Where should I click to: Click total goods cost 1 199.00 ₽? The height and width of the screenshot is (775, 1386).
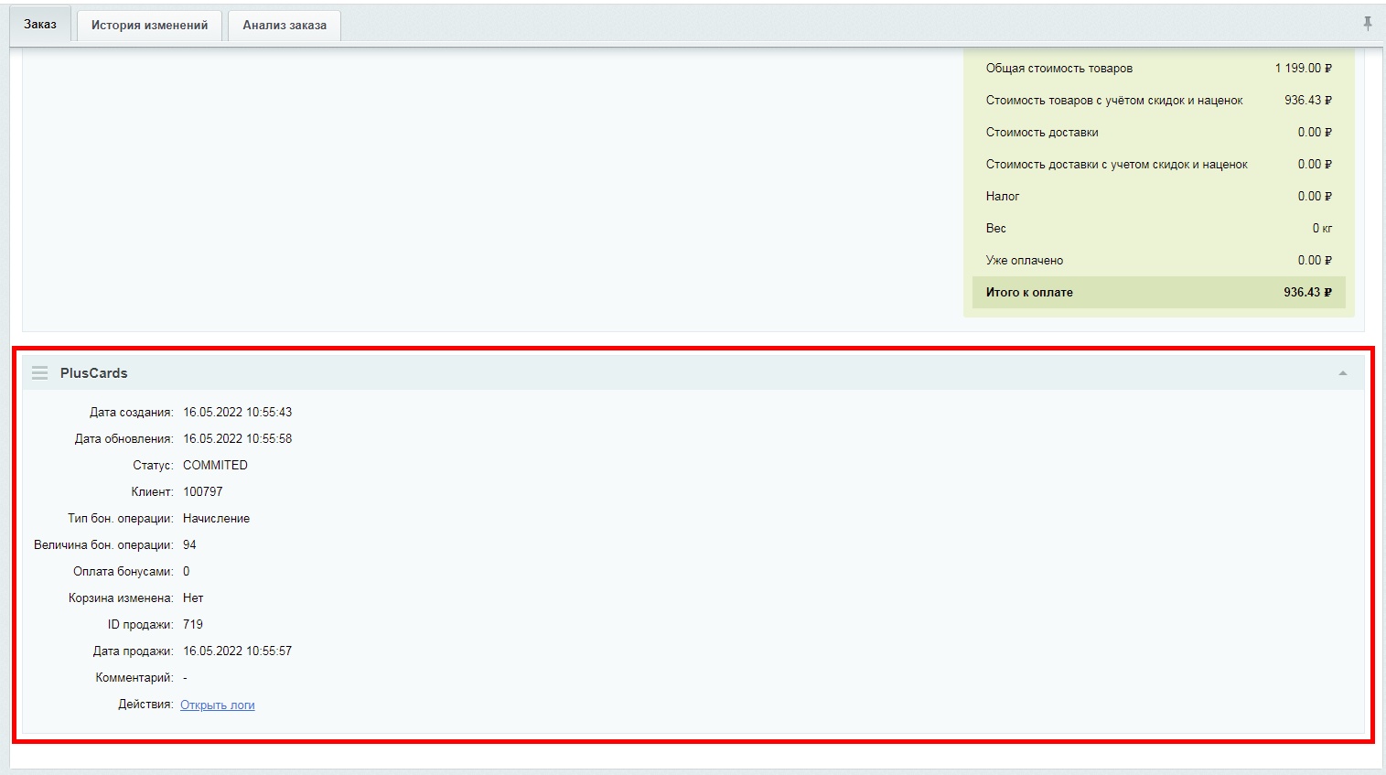pyautogui.click(x=1303, y=69)
